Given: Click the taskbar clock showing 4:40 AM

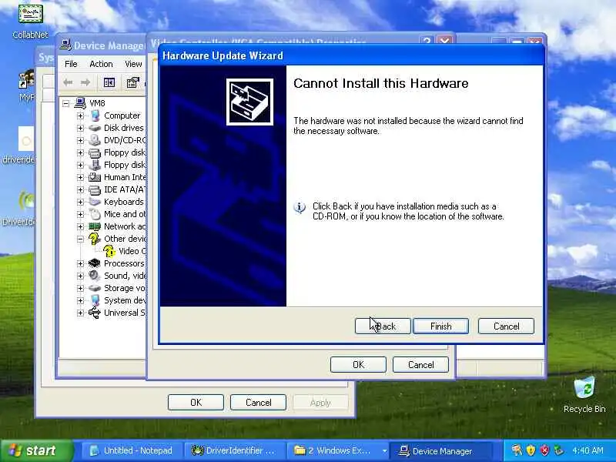Looking at the screenshot, I should point(588,450).
